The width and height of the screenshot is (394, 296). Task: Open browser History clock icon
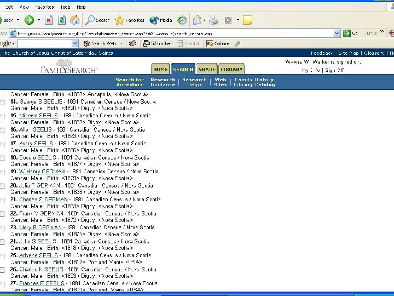tap(182, 20)
